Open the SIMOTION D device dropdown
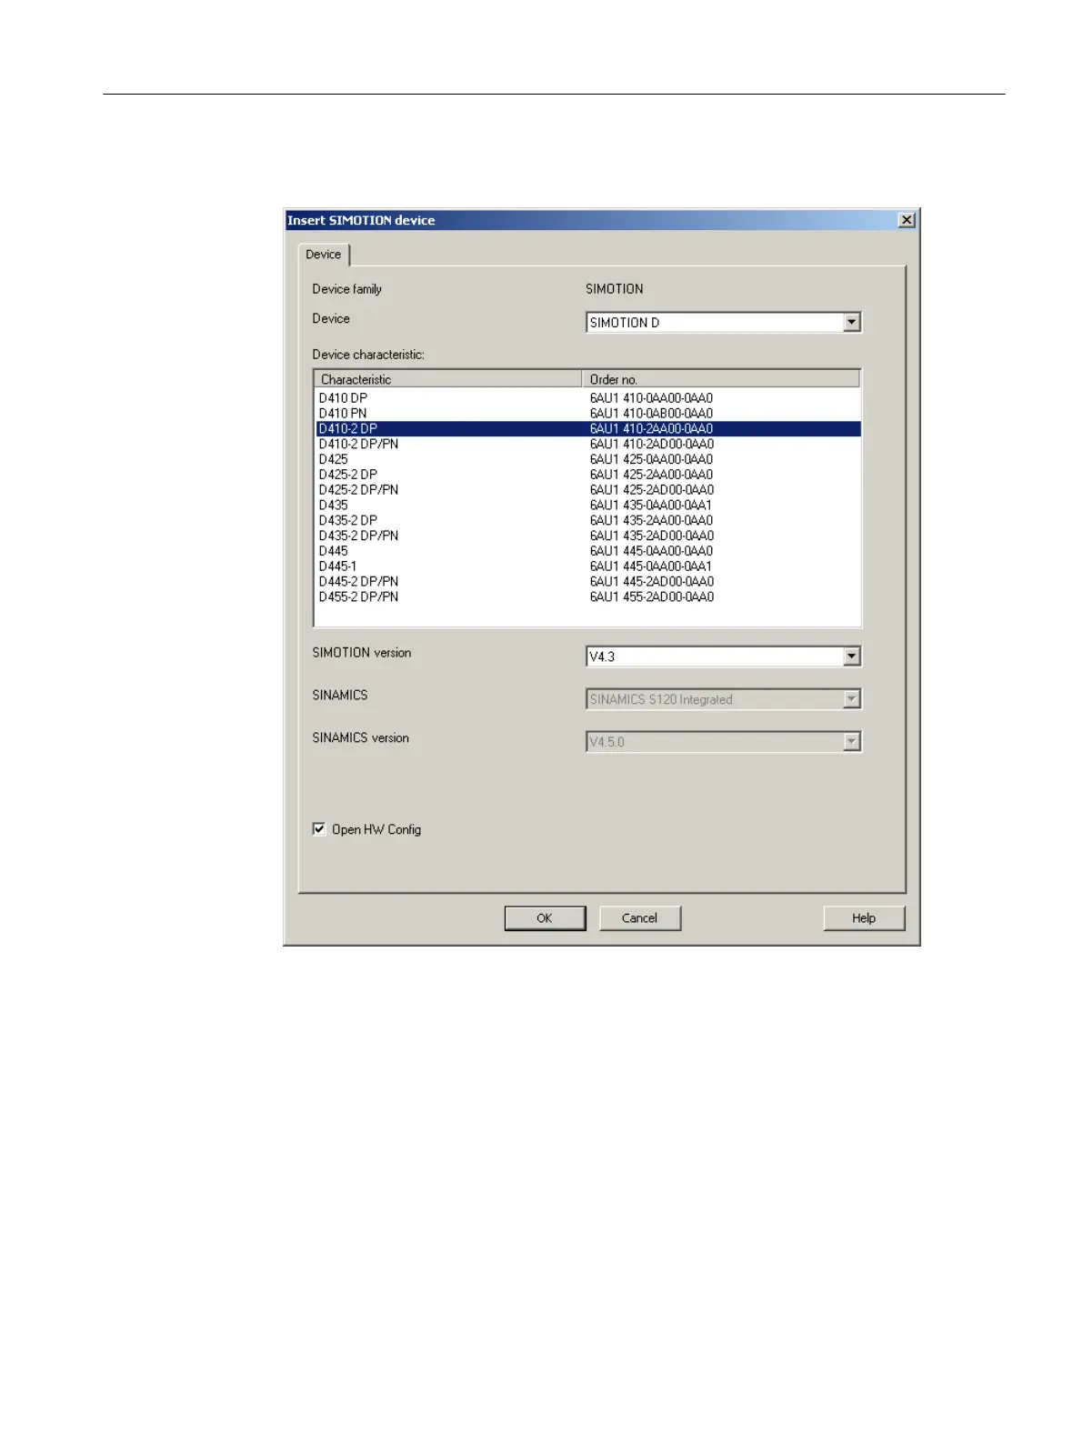This screenshot has height=1443, width=1083. 852,322
